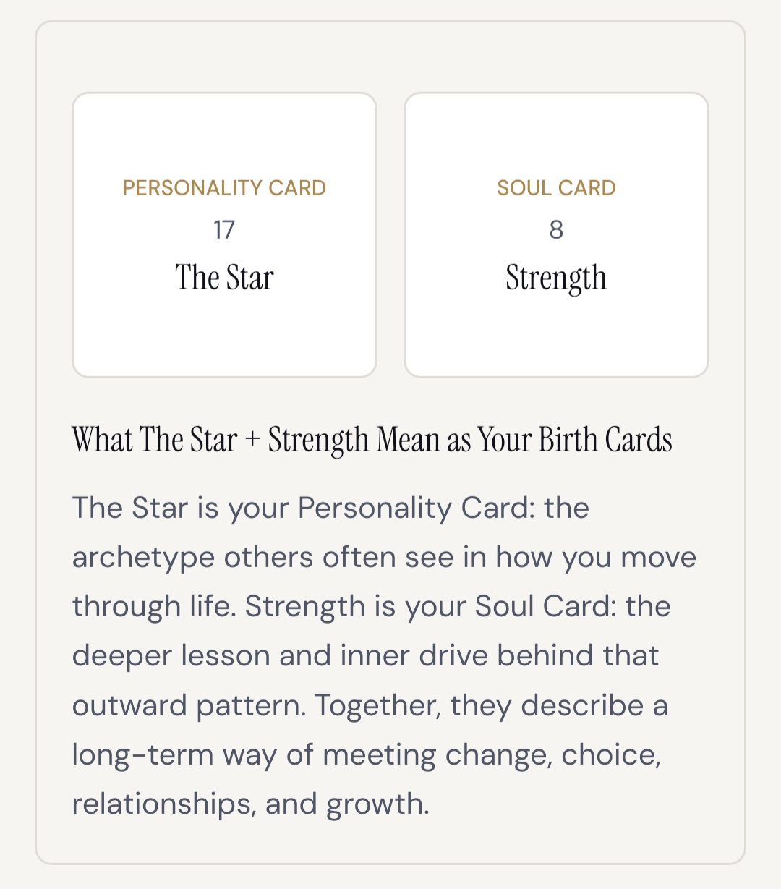Click the line 'deeper lesson and inner drive'

(x=365, y=656)
